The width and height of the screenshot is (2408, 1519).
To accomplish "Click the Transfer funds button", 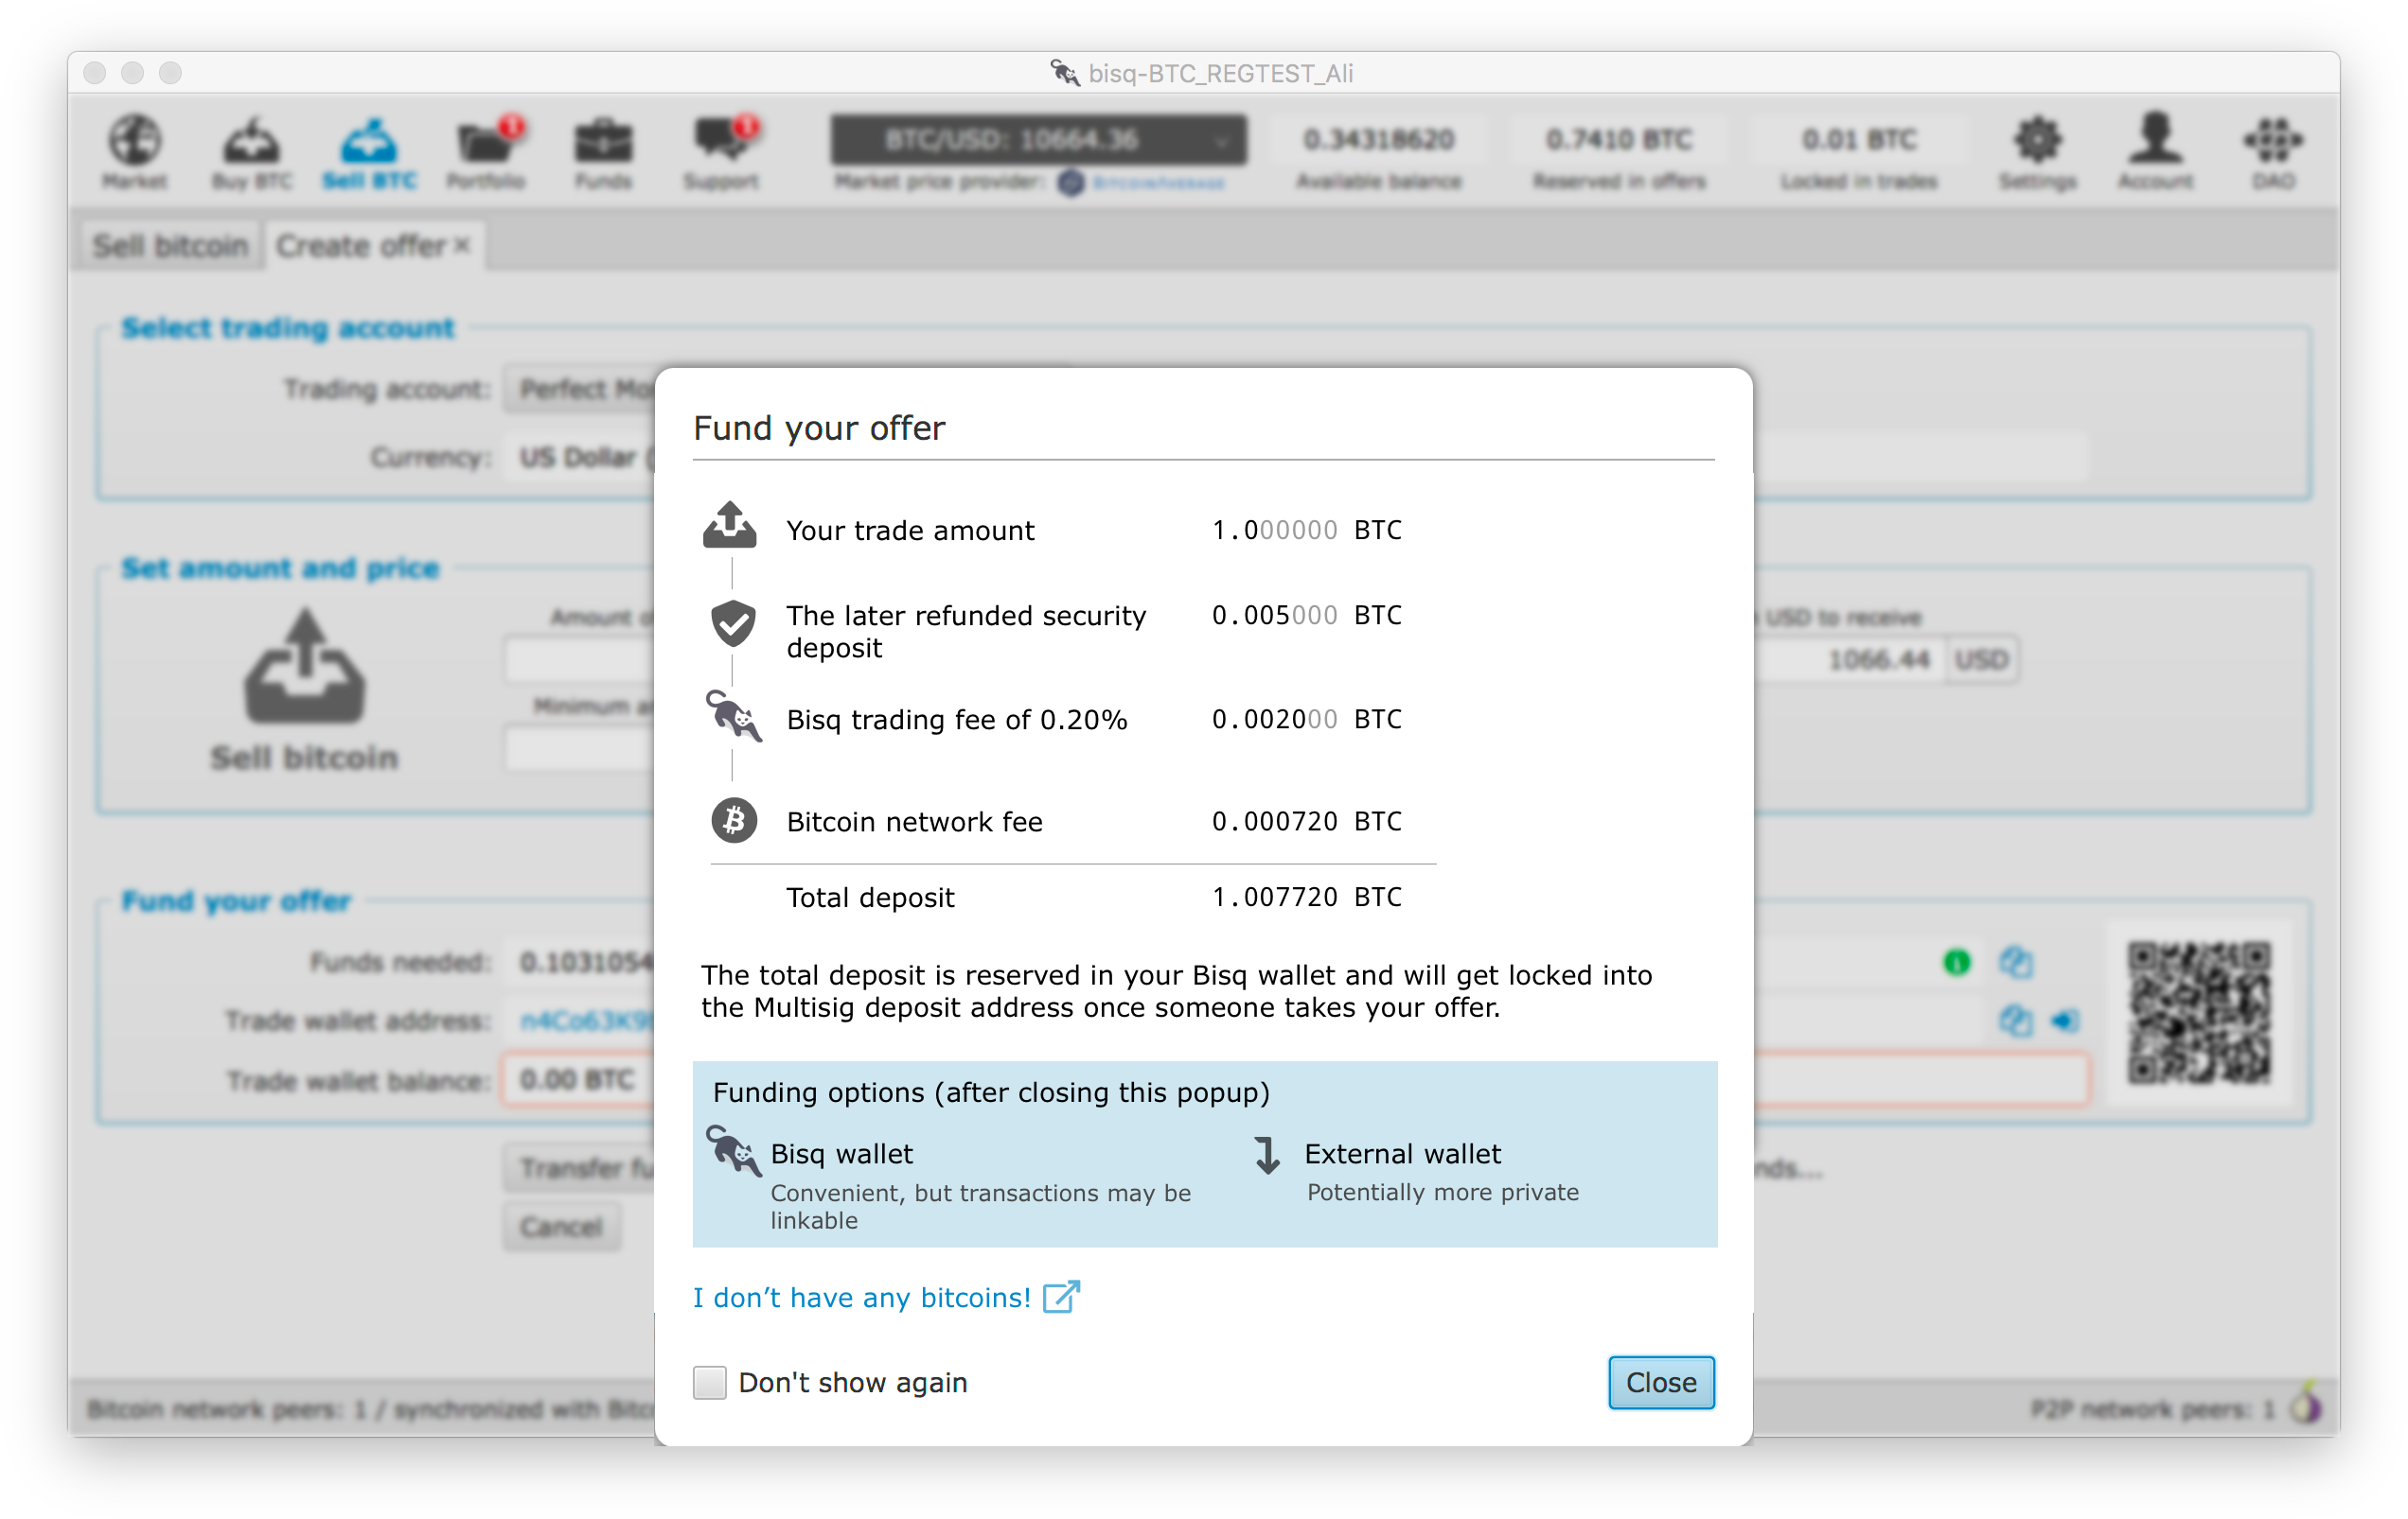I will pyautogui.click(x=580, y=1166).
